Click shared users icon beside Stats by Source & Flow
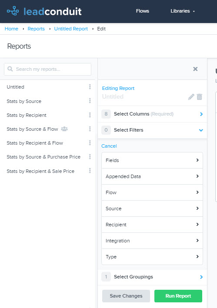 [x=64, y=129]
